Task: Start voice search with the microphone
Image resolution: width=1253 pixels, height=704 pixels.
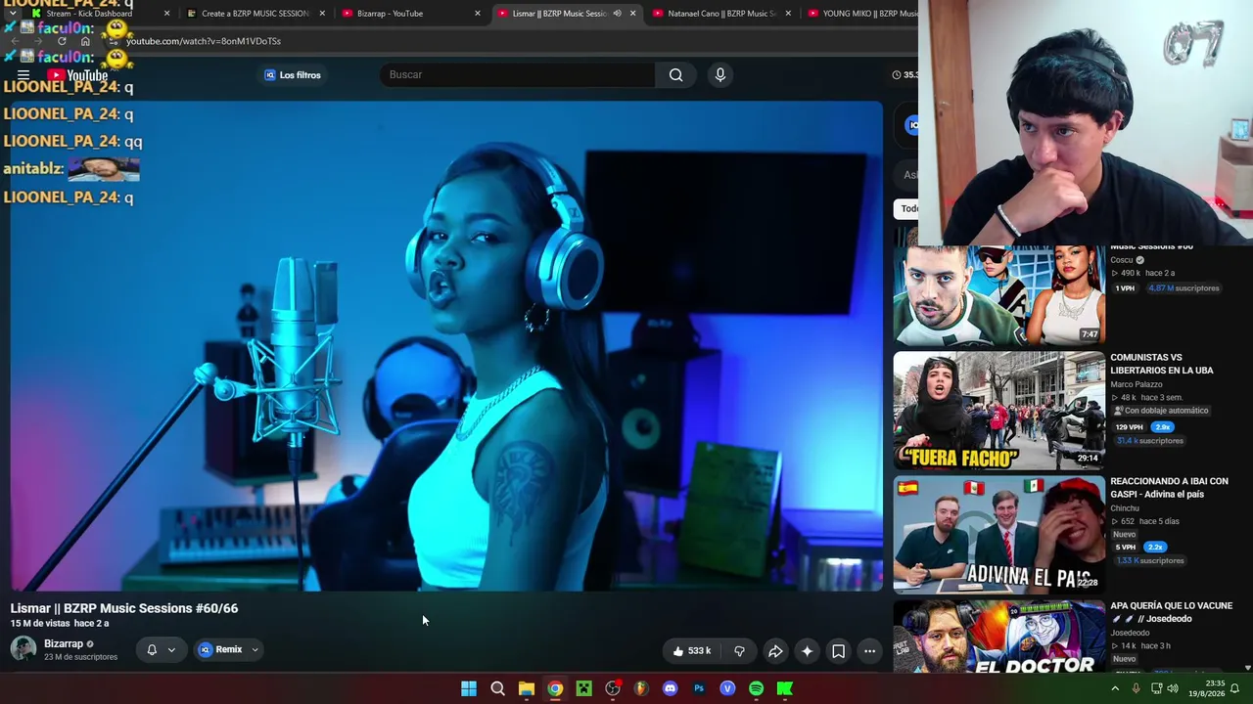Action: [720, 75]
